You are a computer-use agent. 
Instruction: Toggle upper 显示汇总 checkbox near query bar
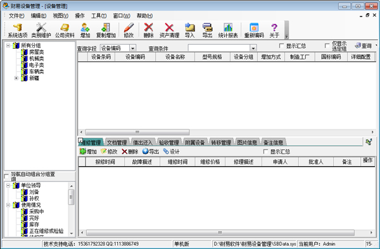281,46
